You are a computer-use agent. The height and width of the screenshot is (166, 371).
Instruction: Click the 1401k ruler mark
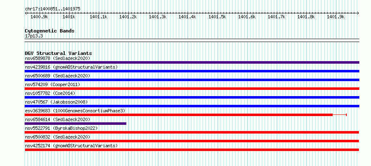pyautogui.click(x=69, y=17)
